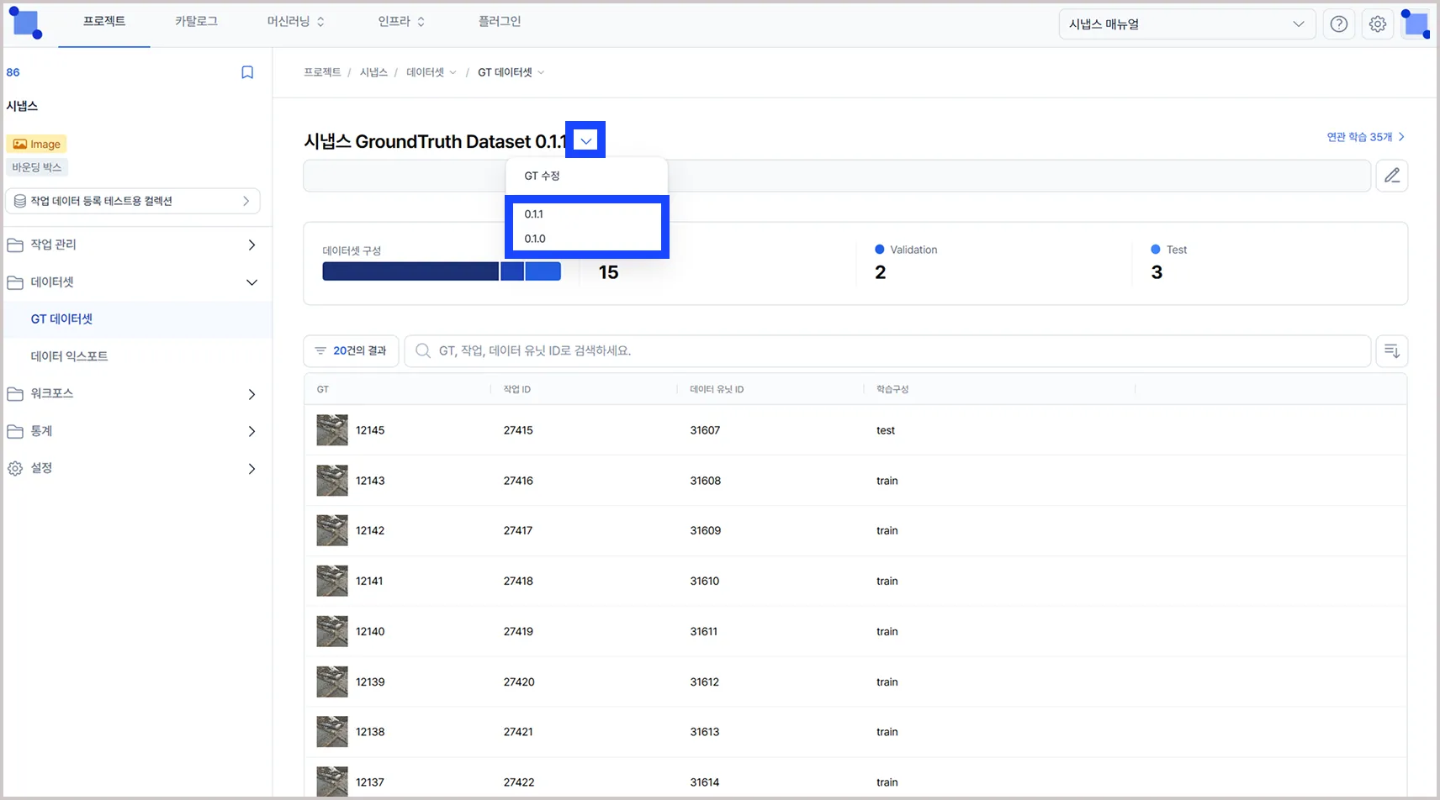Click the magnifier icon in search field
This screenshot has width=1440, height=800.
tap(423, 350)
